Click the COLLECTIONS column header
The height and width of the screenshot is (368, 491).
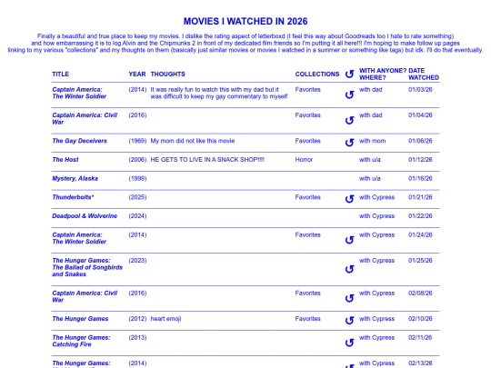pos(317,75)
